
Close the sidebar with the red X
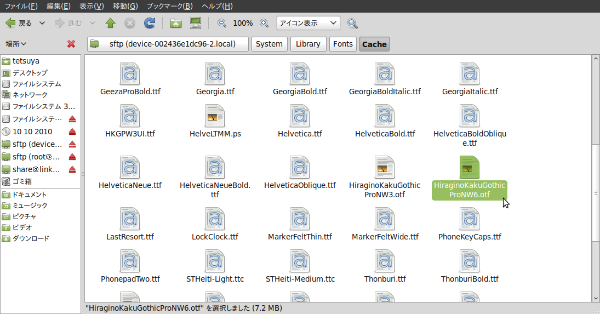tap(71, 44)
